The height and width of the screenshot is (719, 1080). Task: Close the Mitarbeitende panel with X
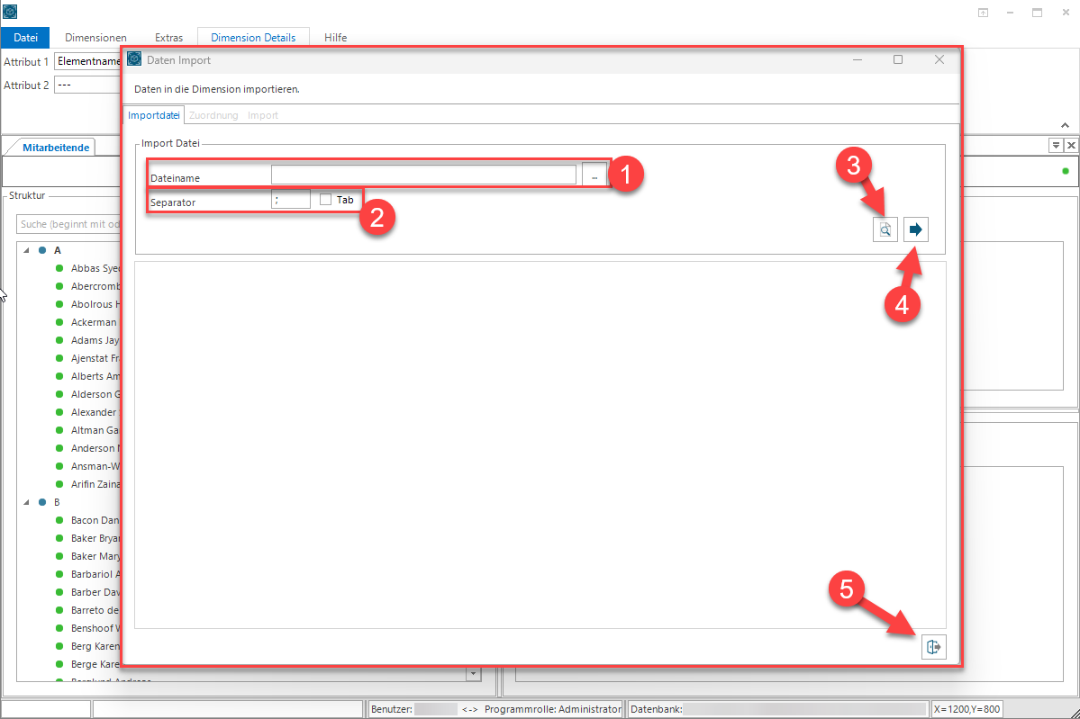[x=1071, y=145]
